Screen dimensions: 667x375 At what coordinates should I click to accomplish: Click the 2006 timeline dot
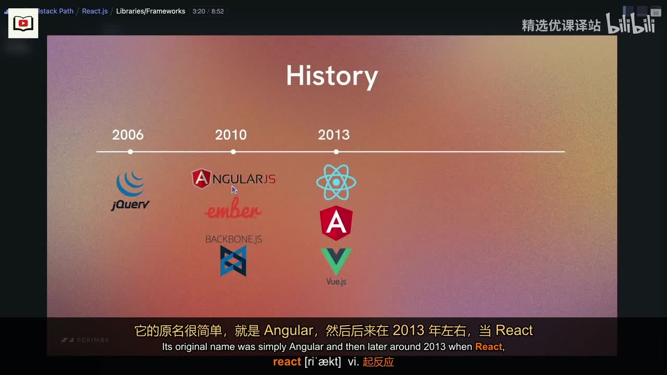point(130,152)
